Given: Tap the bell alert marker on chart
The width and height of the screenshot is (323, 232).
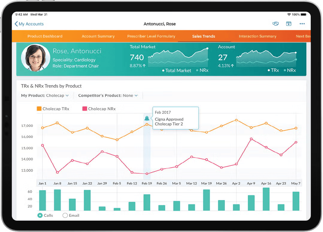Looking at the screenshot, I should (x=147, y=118).
